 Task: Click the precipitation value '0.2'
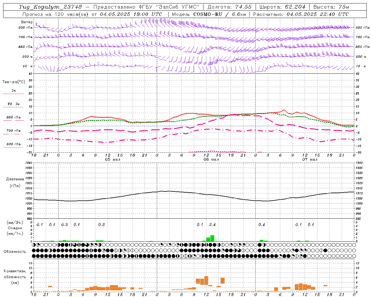click(101, 225)
